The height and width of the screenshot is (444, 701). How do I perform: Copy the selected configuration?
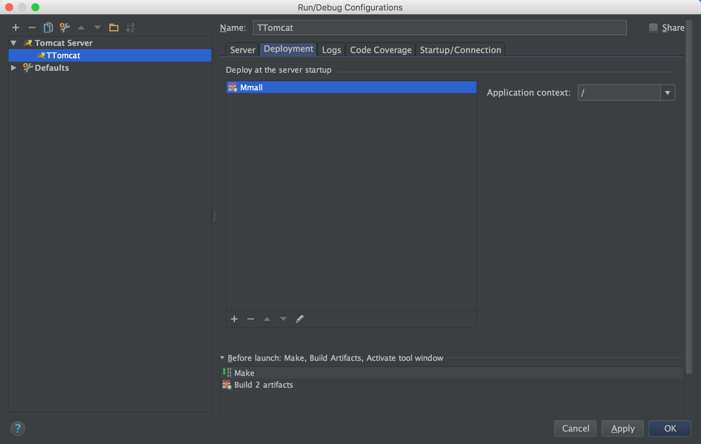(x=48, y=28)
